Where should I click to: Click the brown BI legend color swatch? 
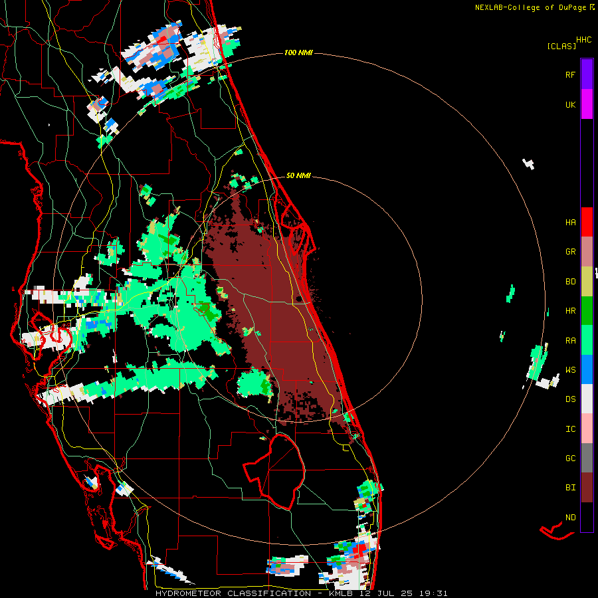pos(587,488)
